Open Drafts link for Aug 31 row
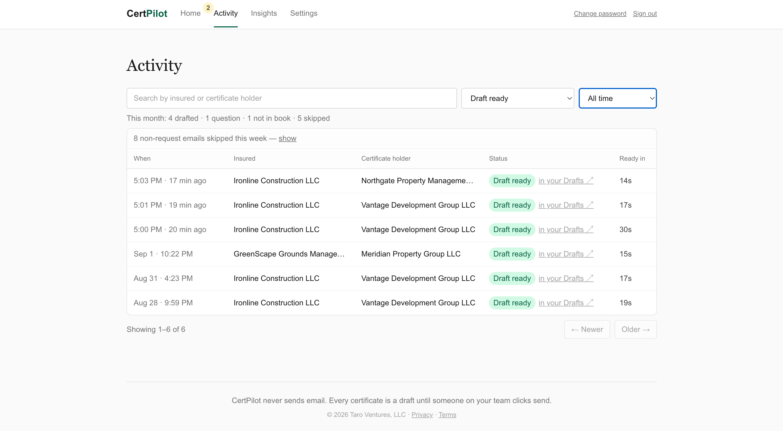This screenshot has width=783, height=431. (566, 278)
